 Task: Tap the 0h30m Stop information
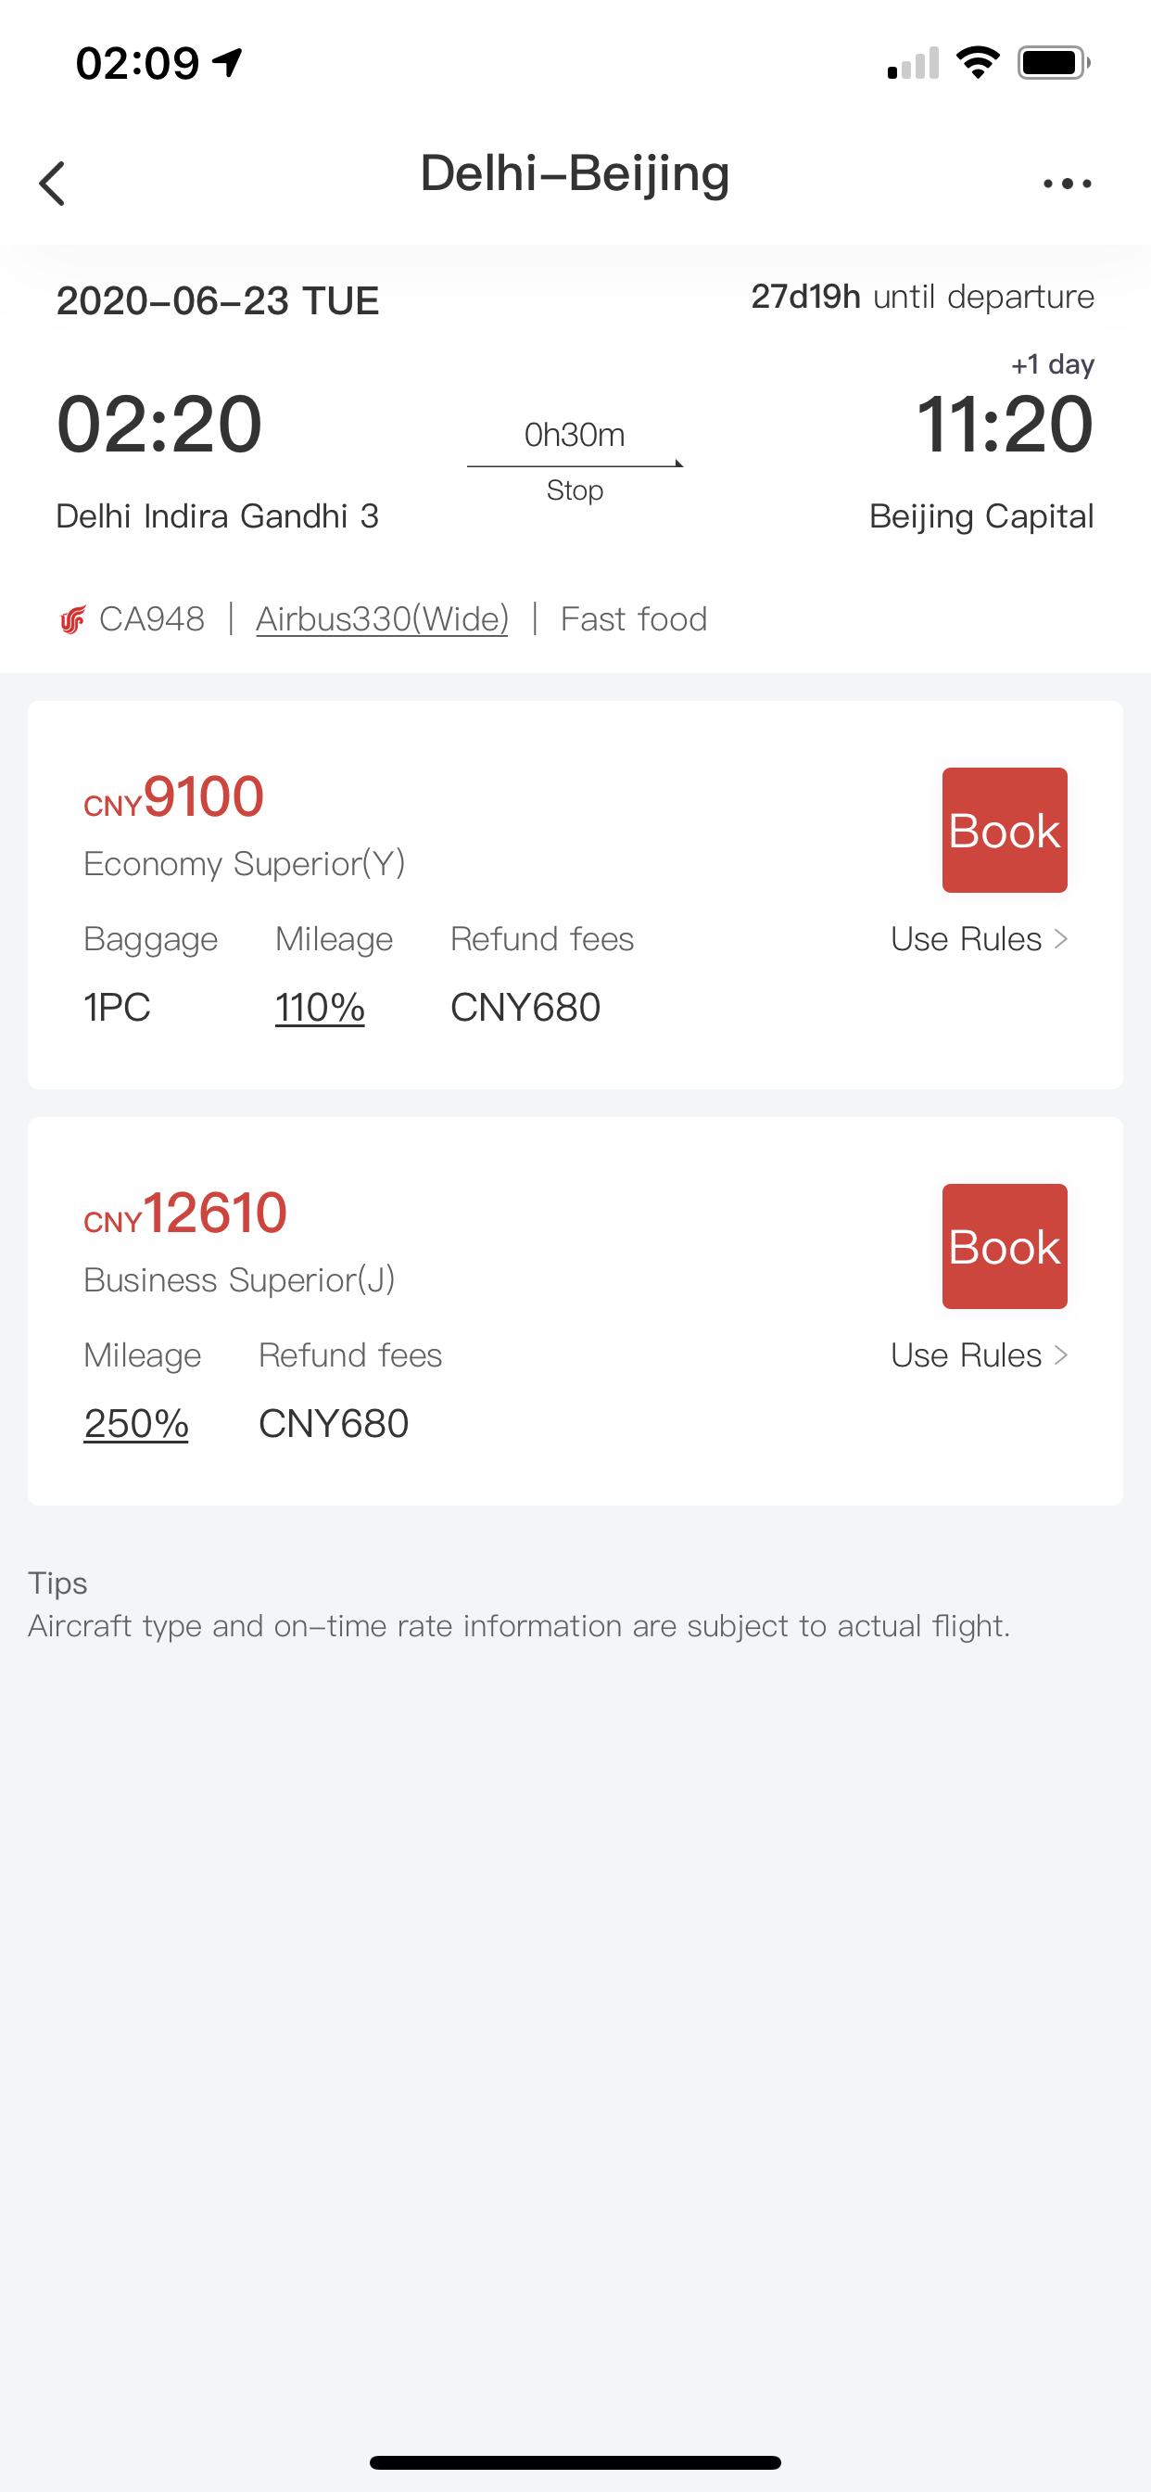pos(575,462)
